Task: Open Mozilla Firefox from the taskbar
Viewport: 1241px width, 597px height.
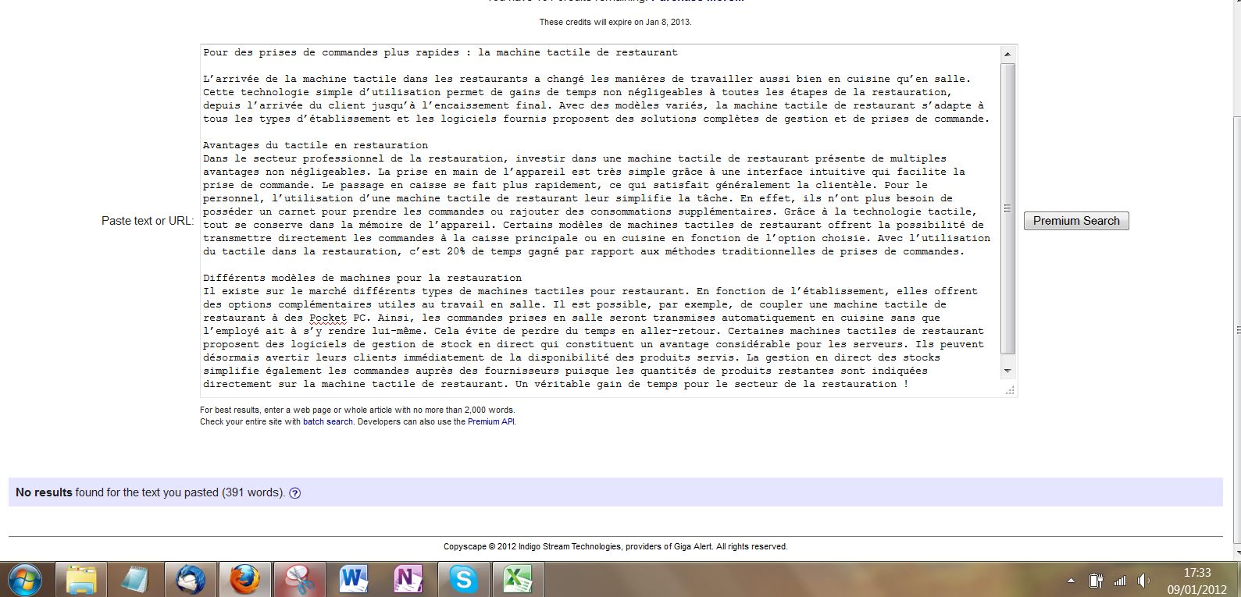Action: coord(244,580)
